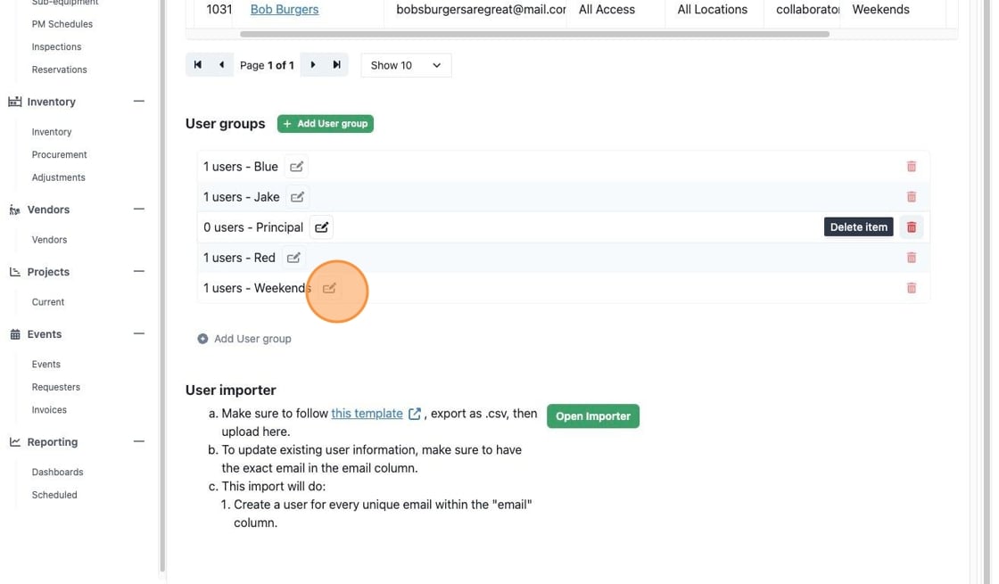999x584 pixels.
Task: Open Inventory sub-item in sidebar
Action: 52,132
